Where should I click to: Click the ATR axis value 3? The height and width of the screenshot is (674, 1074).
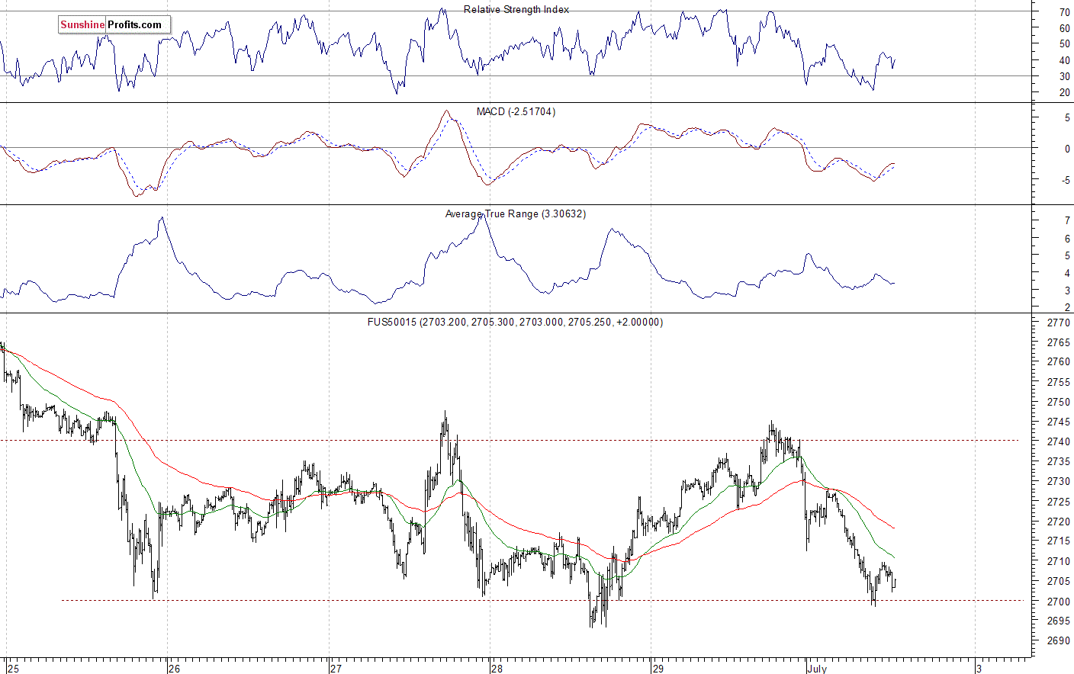point(1067,291)
